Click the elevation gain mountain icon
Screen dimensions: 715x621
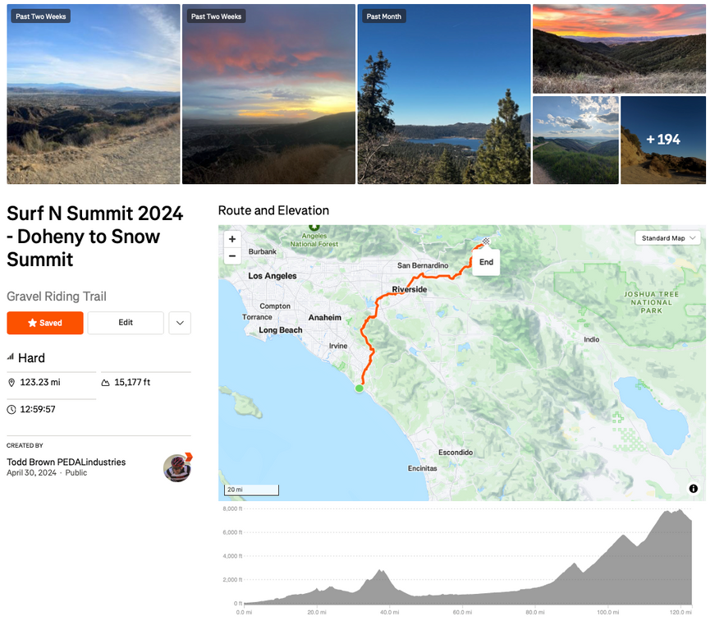coord(105,383)
